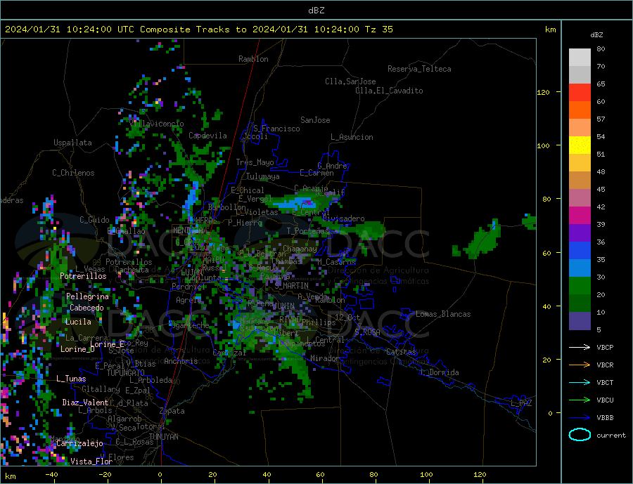Click the Lucila station label

click(x=78, y=322)
